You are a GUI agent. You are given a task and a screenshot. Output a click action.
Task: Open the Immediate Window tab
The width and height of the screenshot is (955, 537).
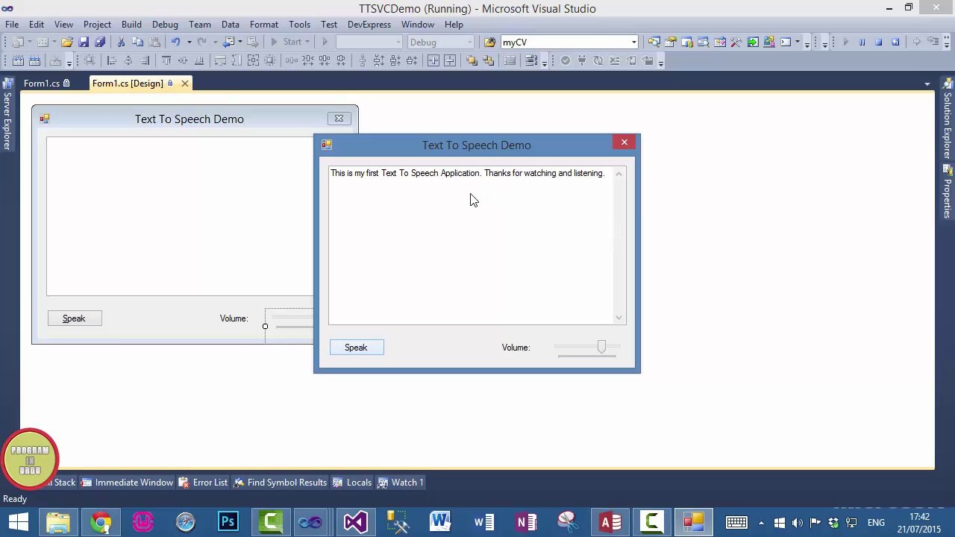click(127, 483)
